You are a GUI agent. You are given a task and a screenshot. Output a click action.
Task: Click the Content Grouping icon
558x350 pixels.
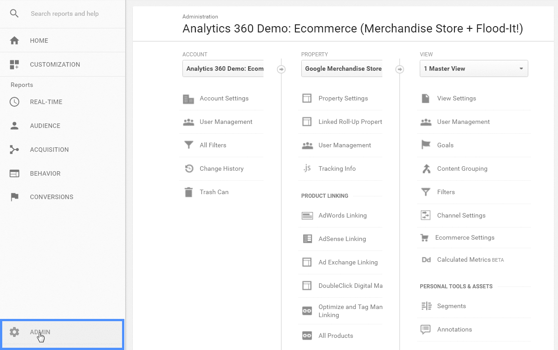pyautogui.click(x=426, y=168)
